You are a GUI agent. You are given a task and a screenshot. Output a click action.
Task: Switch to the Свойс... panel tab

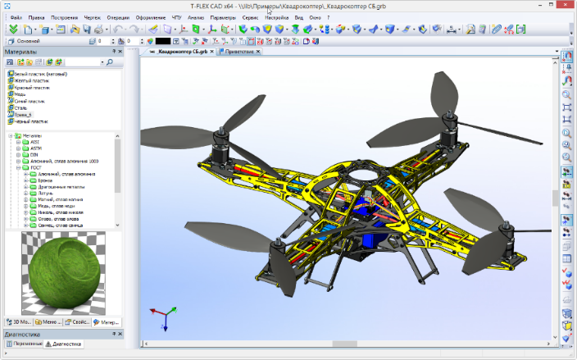[x=77, y=322]
